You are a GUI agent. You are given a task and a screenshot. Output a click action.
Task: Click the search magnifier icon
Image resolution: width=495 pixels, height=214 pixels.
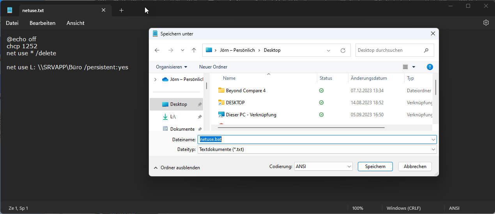(x=426, y=50)
